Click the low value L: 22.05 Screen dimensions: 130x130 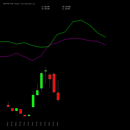[x=66, y=9]
